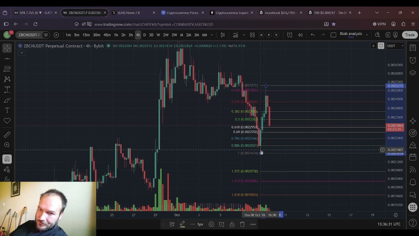Open the patterns drawing tools

[7, 79]
